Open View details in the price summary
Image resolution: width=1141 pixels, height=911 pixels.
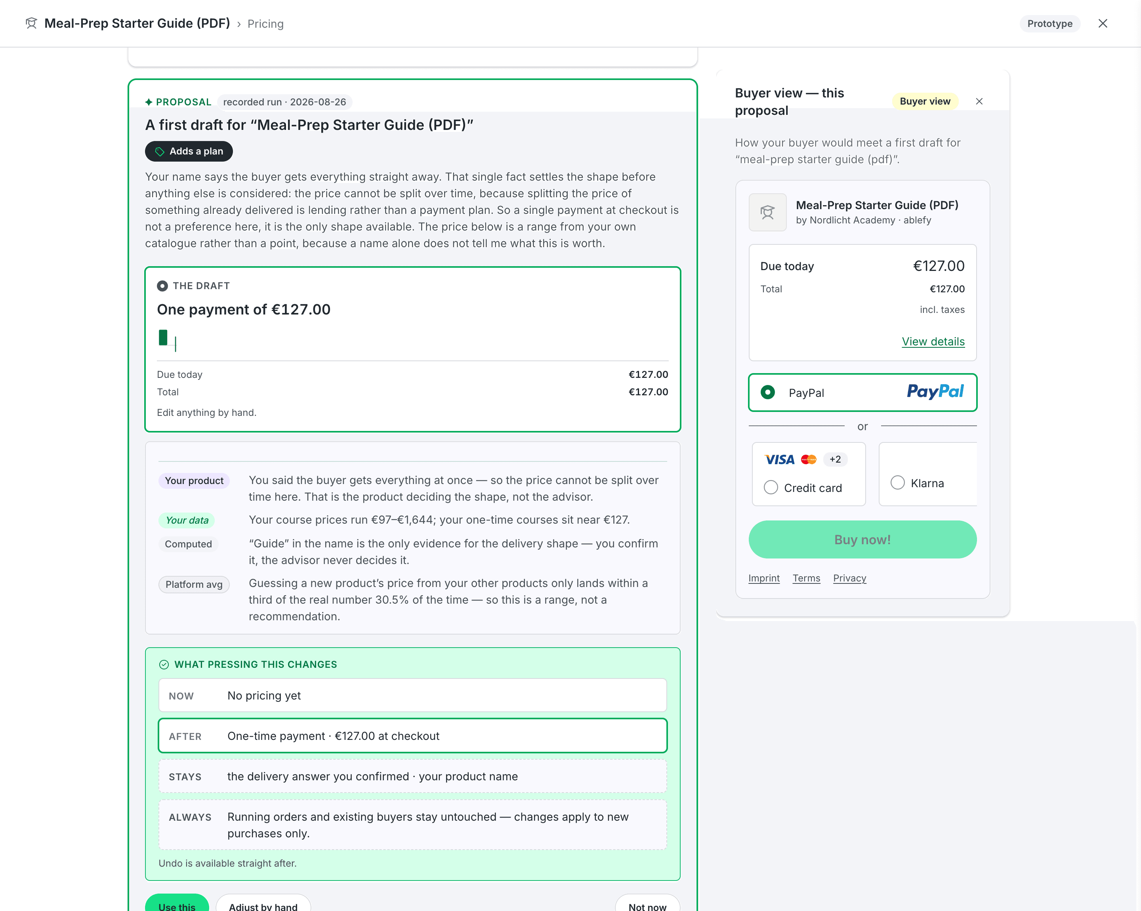[933, 341]
